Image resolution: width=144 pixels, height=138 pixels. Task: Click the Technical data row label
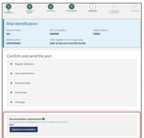(23, 83)
